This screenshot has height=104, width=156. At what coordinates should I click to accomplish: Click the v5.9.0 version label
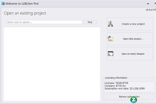[x=151, y=10]
